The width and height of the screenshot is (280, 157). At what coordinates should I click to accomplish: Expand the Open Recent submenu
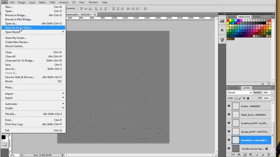coord(63,32)
